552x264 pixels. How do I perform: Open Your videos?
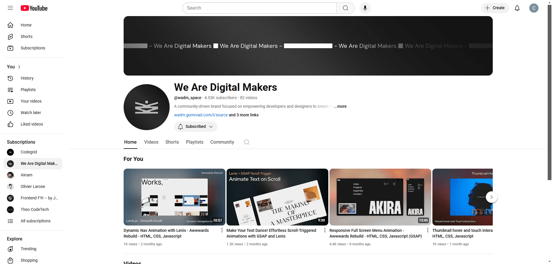coord(33,101)
